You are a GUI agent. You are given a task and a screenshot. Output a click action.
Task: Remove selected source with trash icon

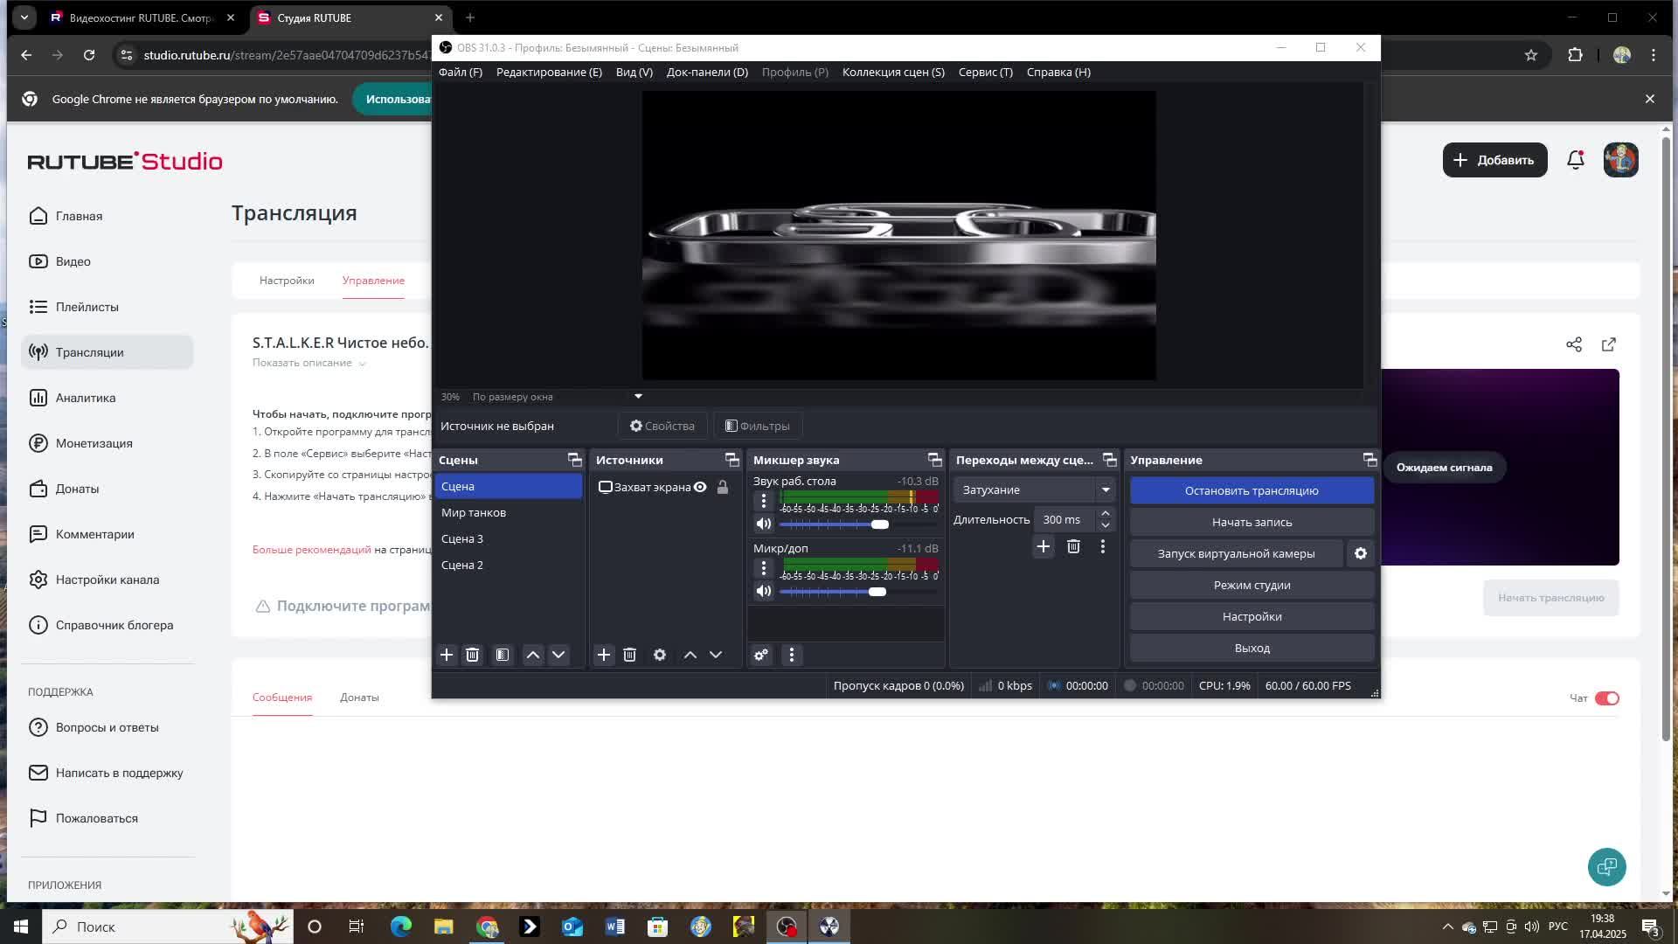click(x=629, y=655)
